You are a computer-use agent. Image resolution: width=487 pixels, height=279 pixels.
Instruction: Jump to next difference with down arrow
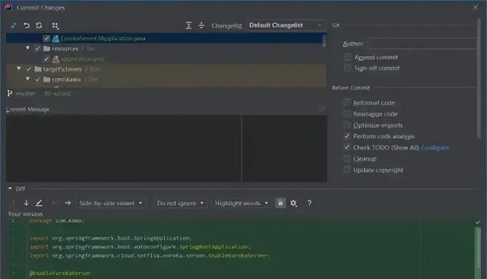point(26,203)
